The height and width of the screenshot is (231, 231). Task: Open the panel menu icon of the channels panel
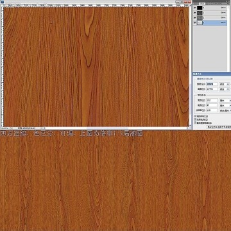[229, 4]
